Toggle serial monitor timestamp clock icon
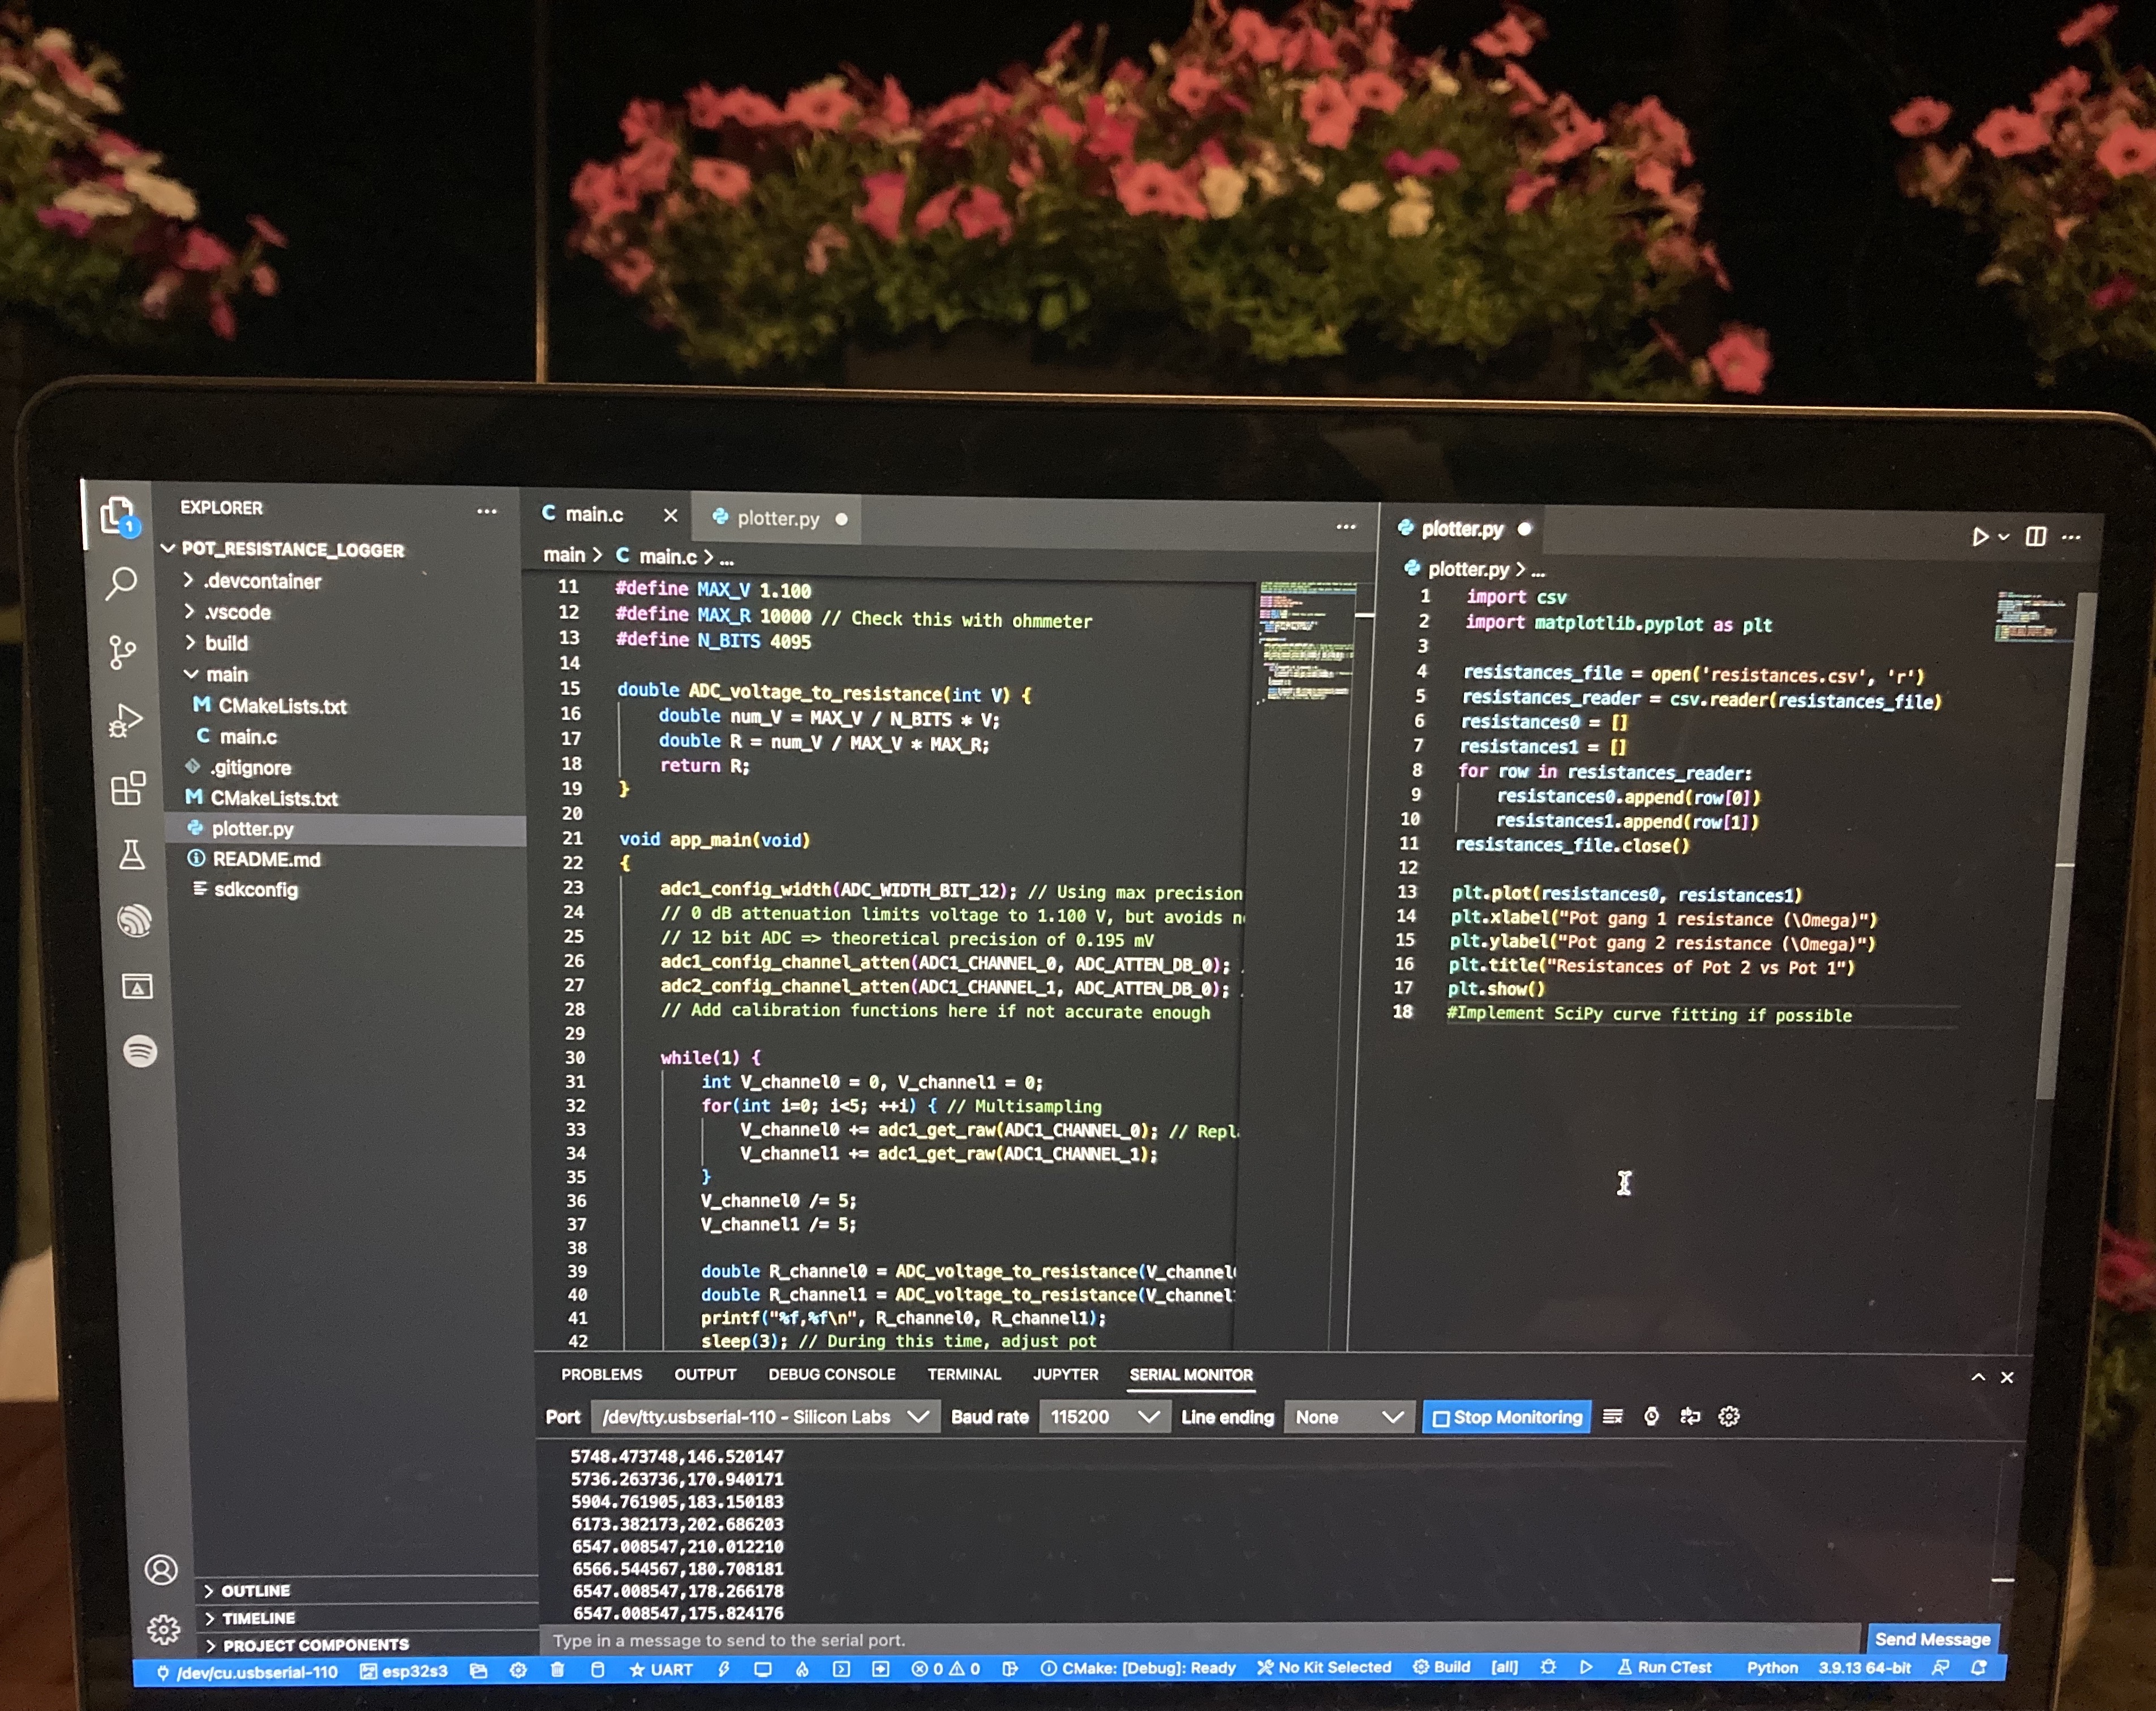The image size is (2156, 1711). (1652, 1416)
